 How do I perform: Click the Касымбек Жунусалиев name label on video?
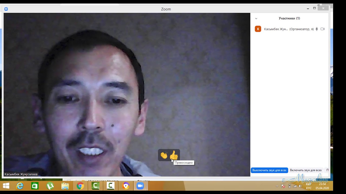(21, 174)
